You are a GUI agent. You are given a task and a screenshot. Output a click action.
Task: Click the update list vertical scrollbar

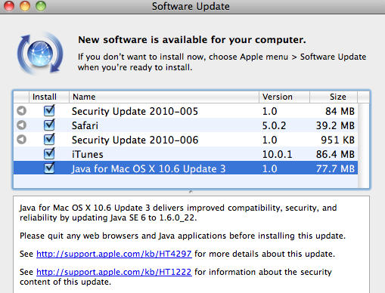point(364,146)
